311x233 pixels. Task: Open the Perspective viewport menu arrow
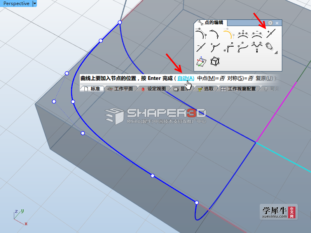click(x=35, y=3)
